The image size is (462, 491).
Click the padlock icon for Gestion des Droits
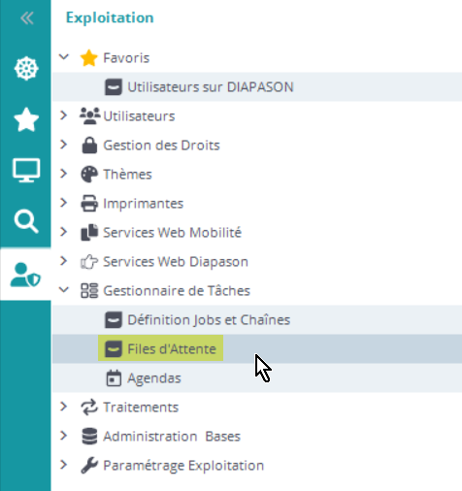coord(89,146)
